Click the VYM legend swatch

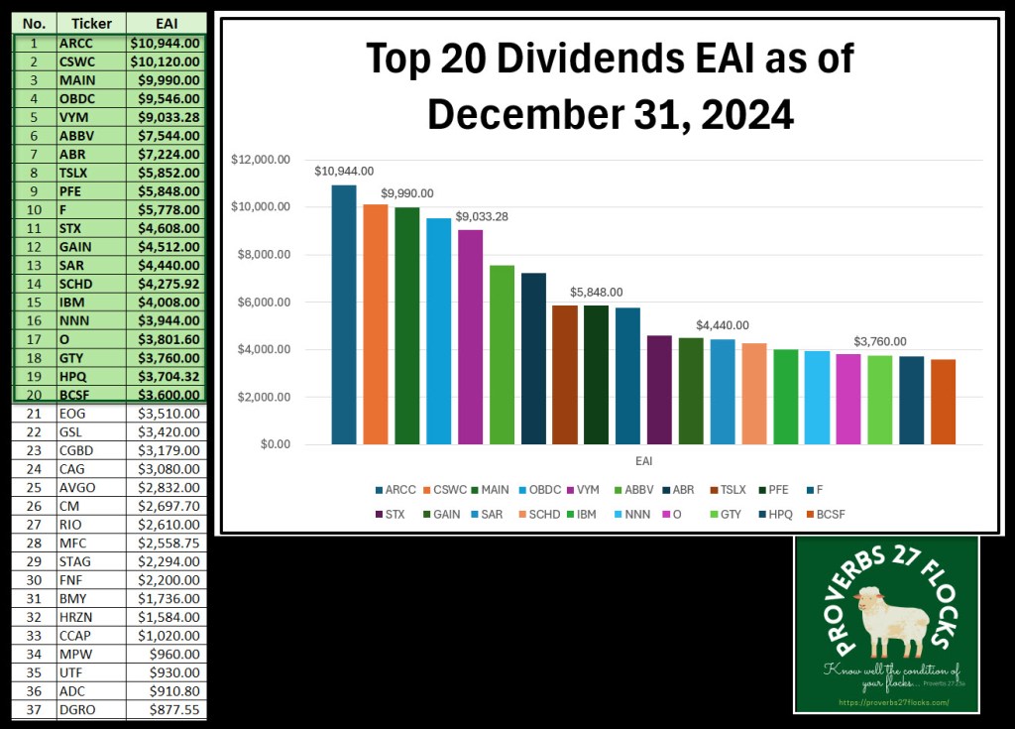coord(572,489)
